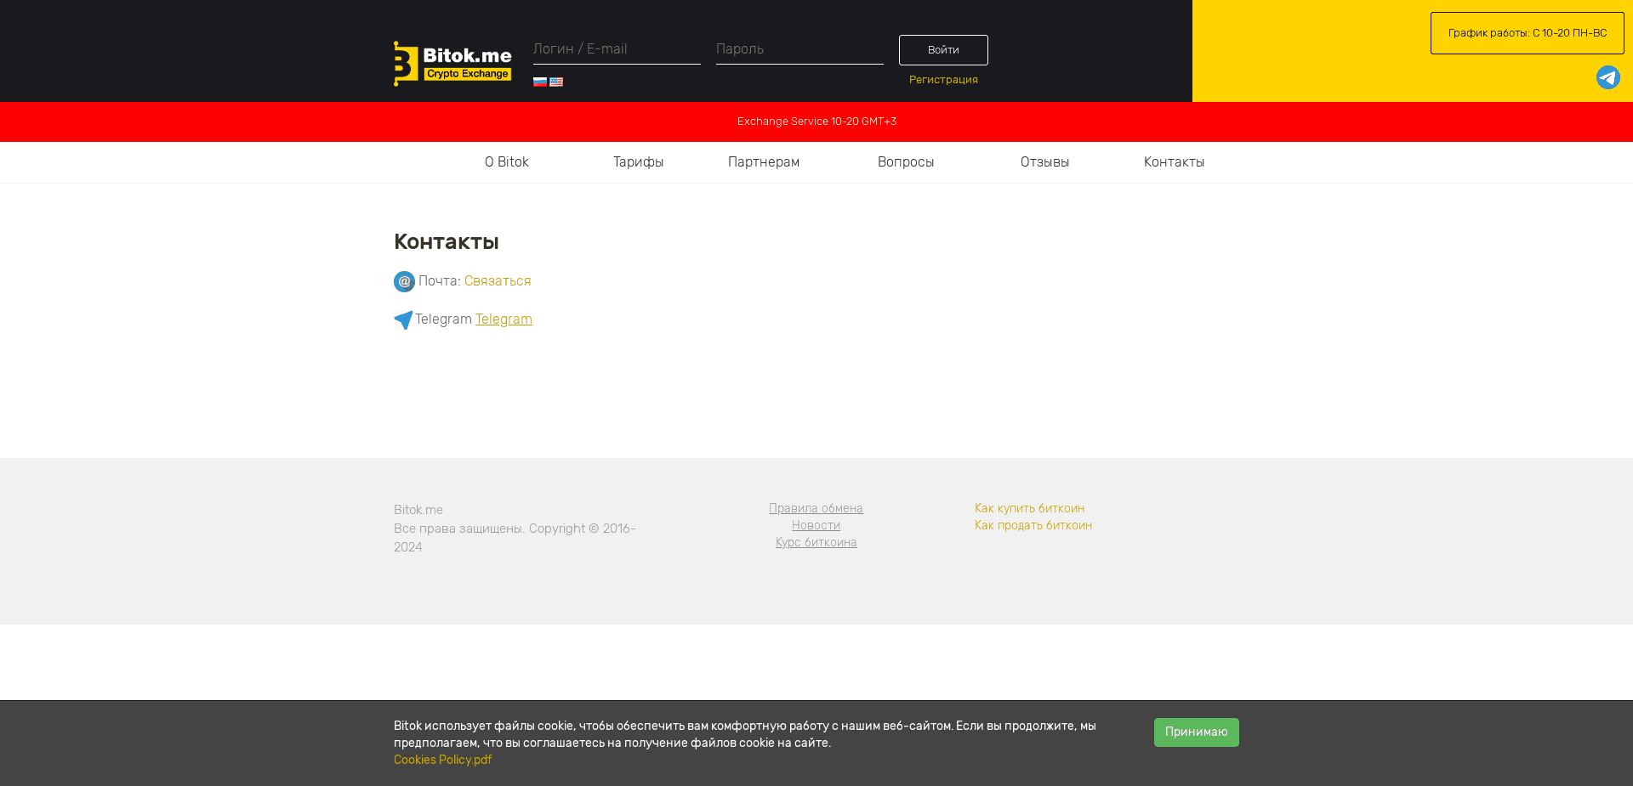Open the Регистрация page
This screenshot has height=786, width=1633.
(x=942, y=79)
